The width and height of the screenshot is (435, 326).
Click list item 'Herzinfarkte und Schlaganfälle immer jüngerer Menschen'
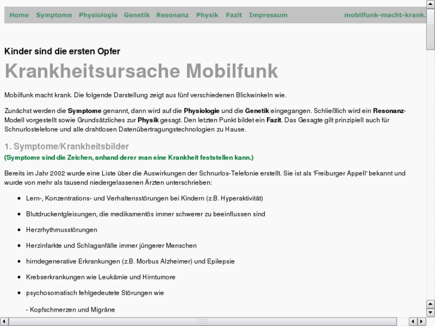pyautogui.click(x=111, y=245)
